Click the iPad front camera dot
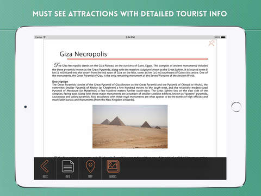Screen dimensions: 261x196 tap(26, 107)
